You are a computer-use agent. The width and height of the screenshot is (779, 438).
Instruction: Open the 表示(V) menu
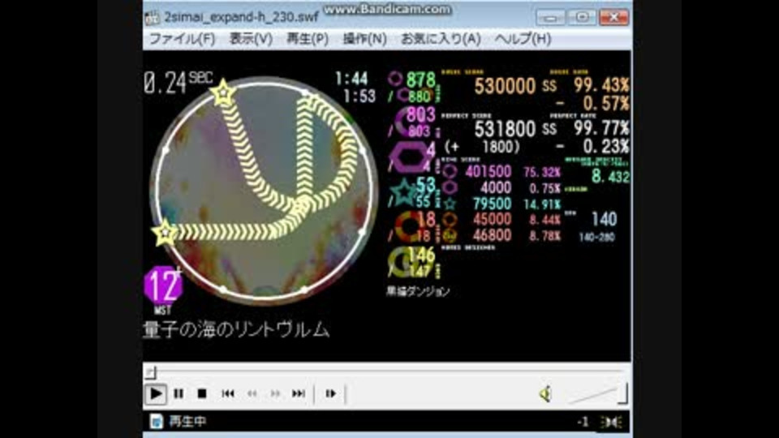pos(251,39)
